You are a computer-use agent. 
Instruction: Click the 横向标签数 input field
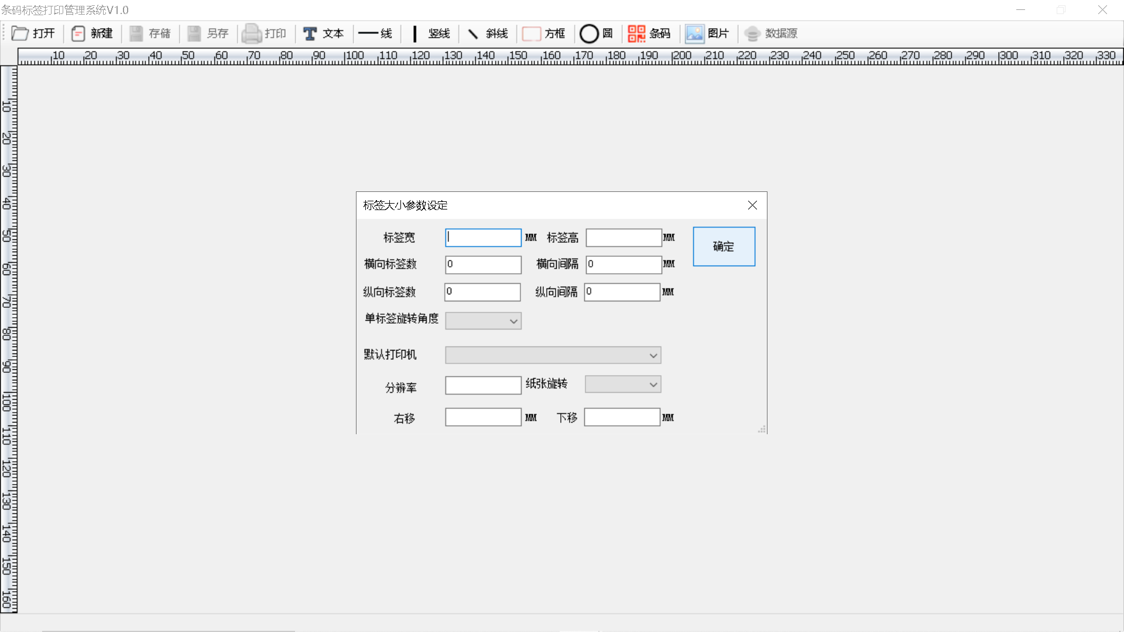[x=483, y=265]
